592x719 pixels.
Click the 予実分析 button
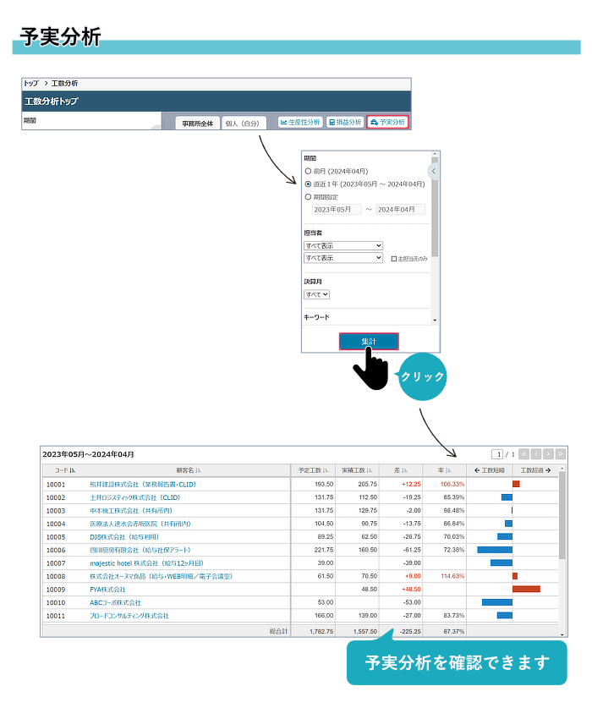coord(388,123)
